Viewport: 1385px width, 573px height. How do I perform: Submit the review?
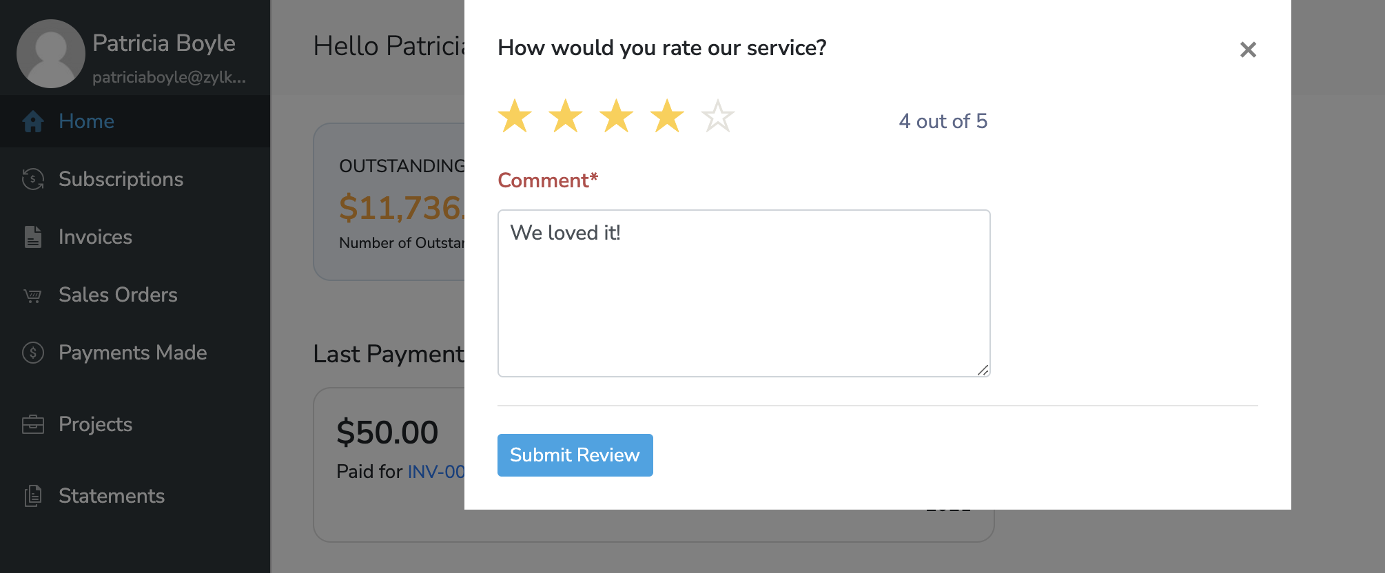[575, 455]
